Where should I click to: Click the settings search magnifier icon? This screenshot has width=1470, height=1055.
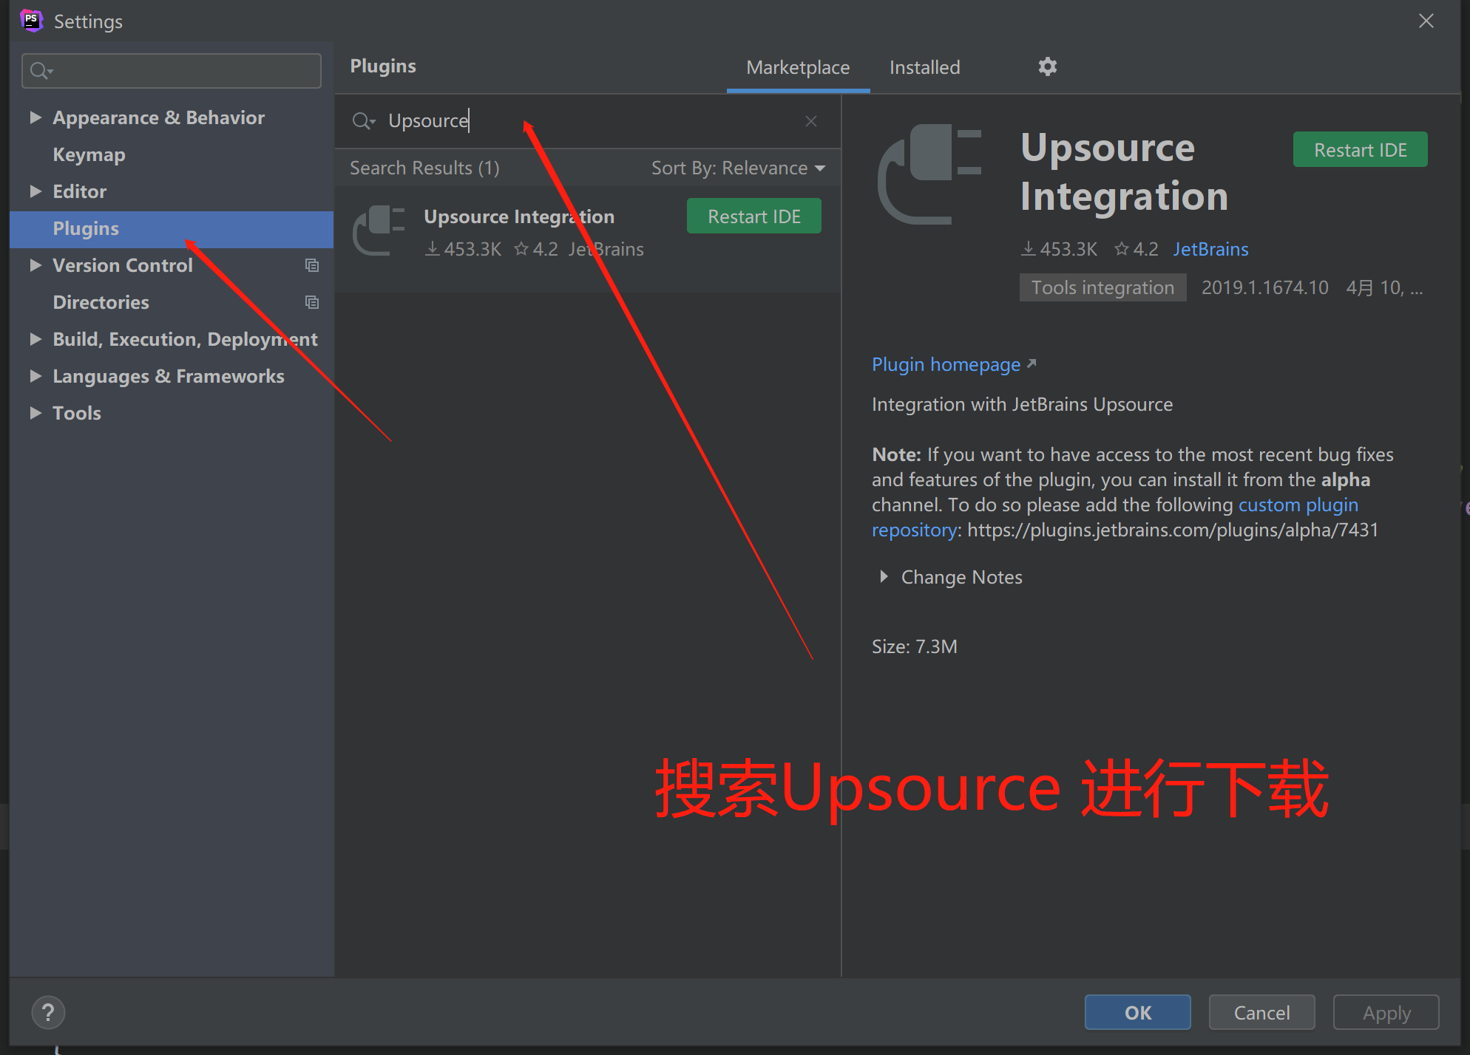41,71
